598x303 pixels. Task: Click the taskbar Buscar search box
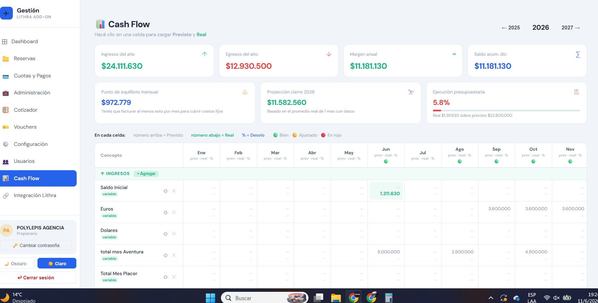pyautogui.click(x=265, y=298)
